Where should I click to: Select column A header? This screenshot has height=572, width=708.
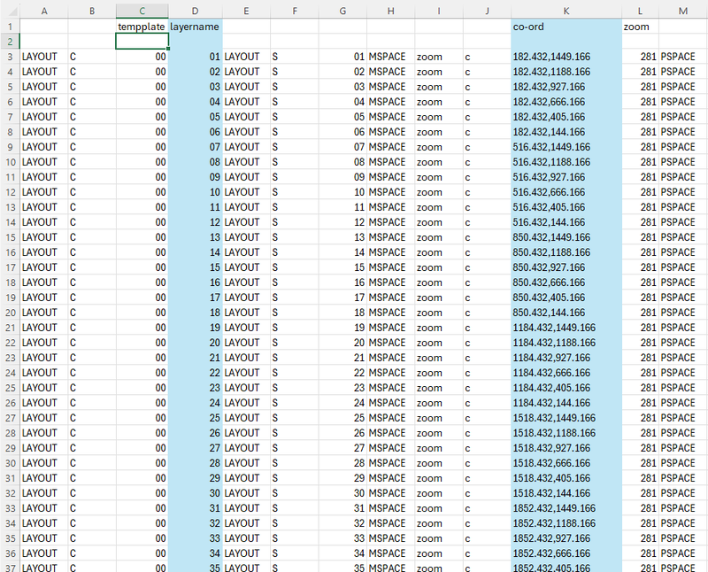43,10
